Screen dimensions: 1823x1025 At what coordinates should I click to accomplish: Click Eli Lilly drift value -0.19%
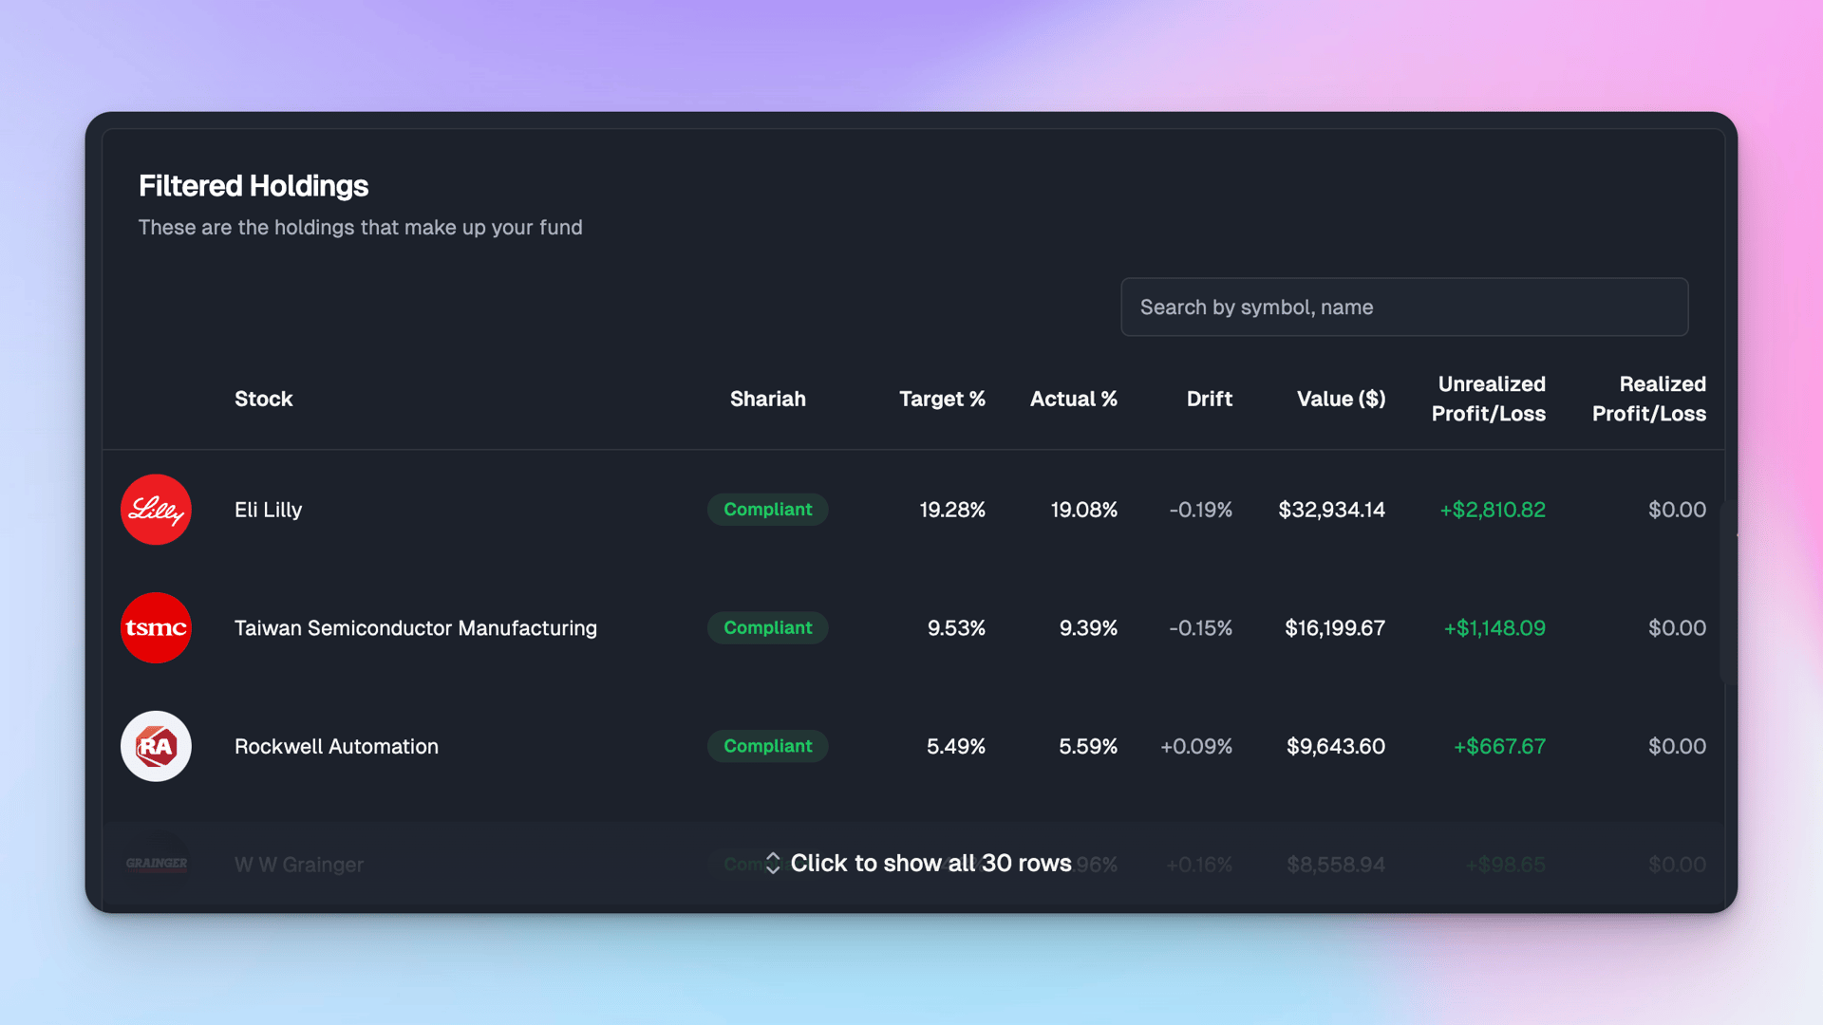tap(1200, 510)
